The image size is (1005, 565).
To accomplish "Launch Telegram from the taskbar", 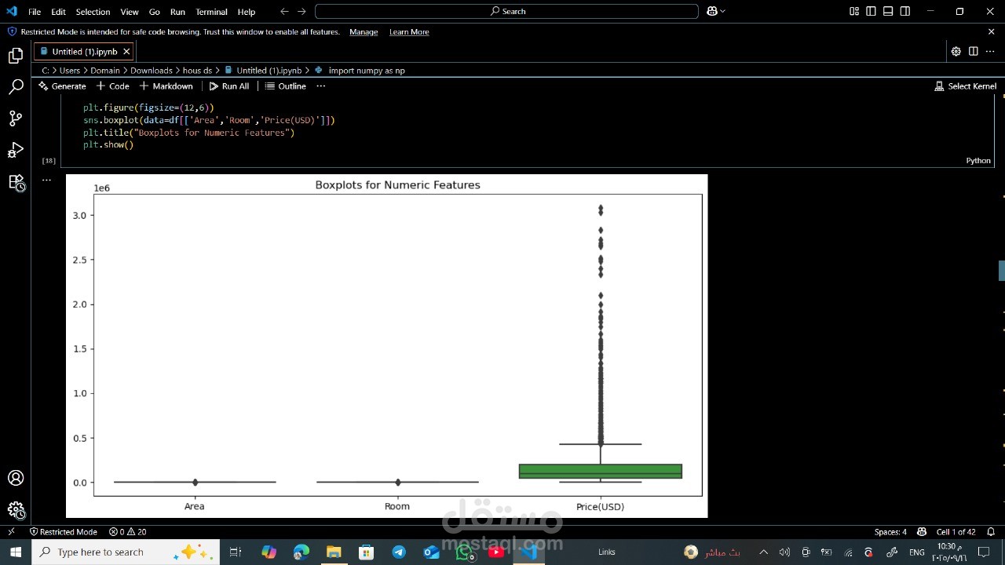I will [399, 552].
